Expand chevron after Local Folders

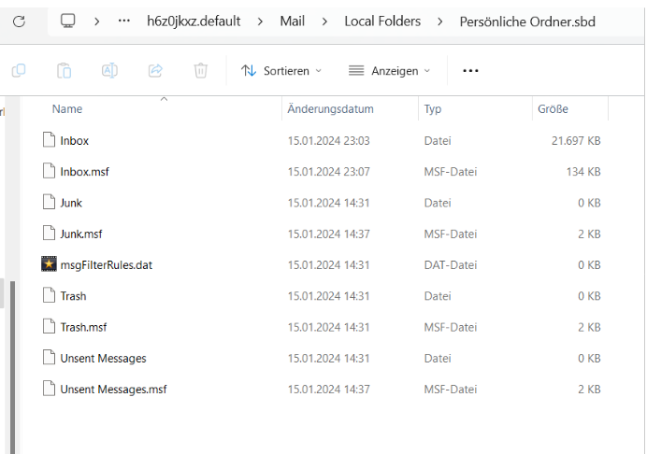[x=439, y=21]
